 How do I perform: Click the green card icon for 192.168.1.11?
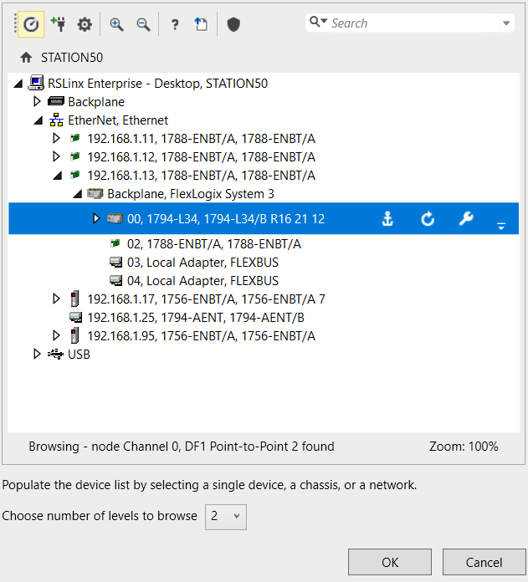(75, 138)
